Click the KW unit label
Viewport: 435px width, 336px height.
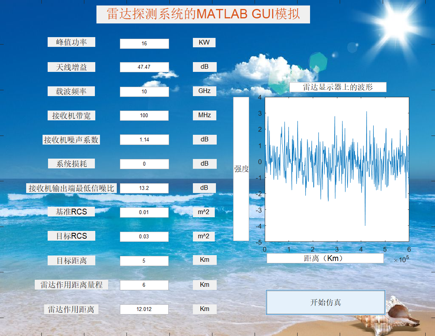pyautogui.click(x=204, y=43)
